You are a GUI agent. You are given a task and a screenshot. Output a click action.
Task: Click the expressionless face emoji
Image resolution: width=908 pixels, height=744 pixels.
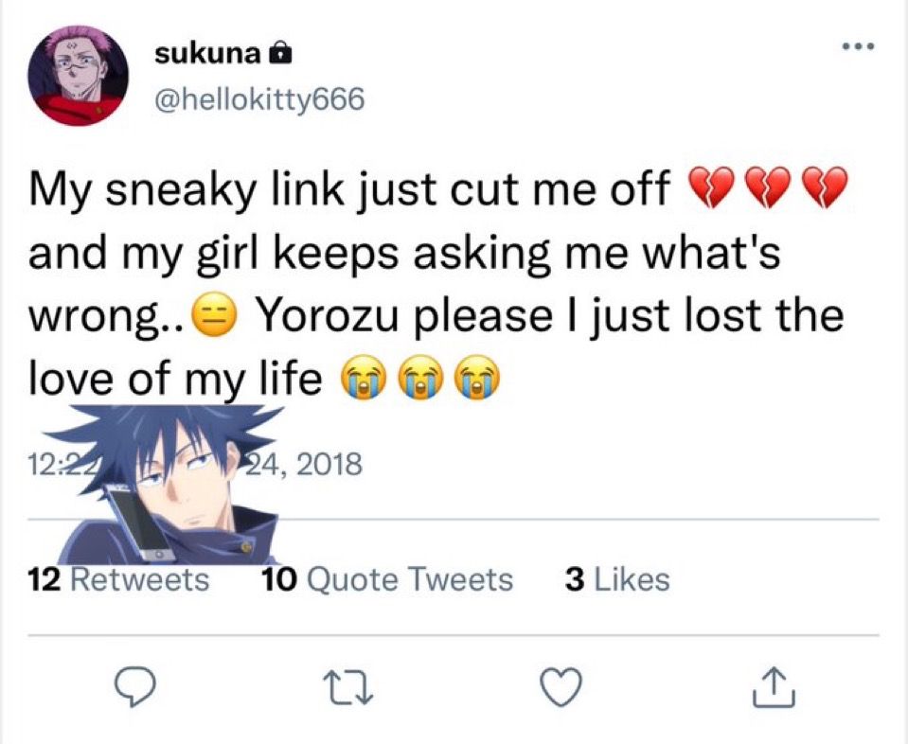pos(215,315)
